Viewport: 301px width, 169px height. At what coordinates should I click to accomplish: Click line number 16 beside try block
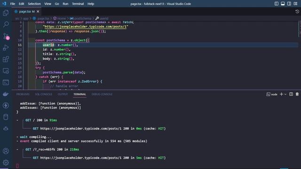click(20, 68)
